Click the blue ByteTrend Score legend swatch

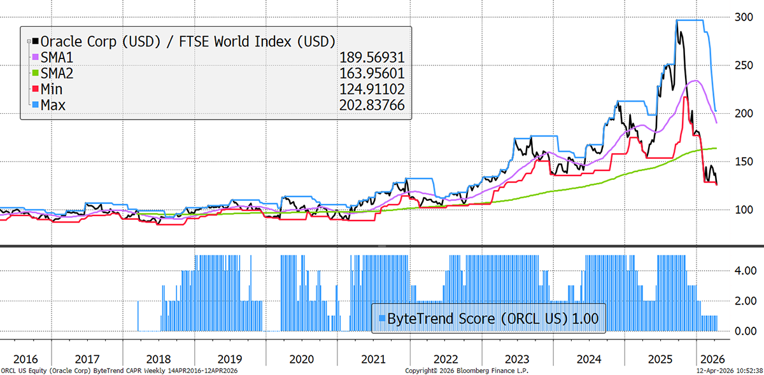(381, 318)
